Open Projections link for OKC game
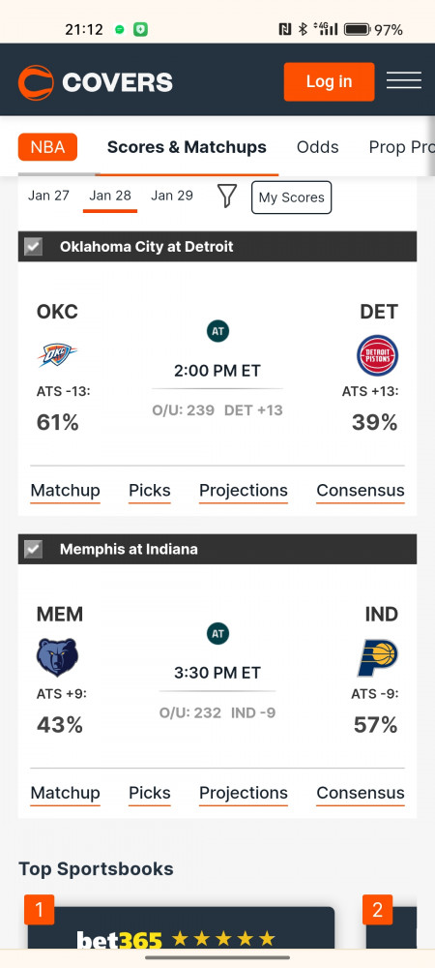The image size is (435, 968). tap(244, 491)
